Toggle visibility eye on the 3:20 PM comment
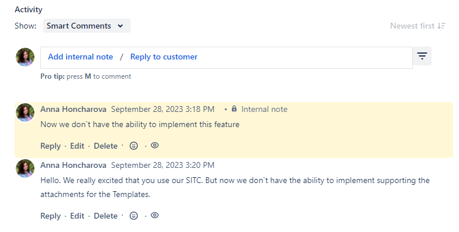This screenshot has height=232, width=459. [155, 215]
